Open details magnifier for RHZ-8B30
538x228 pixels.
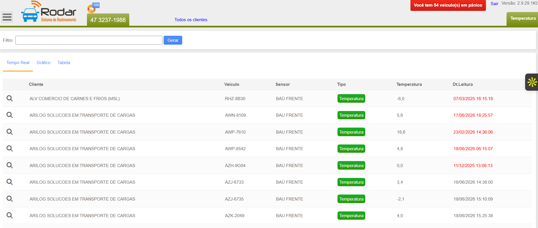pyautogui.click(x=10, y=98)
